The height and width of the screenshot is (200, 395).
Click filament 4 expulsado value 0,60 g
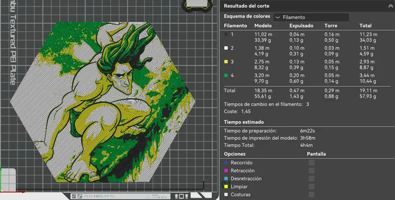click(297, 81)
